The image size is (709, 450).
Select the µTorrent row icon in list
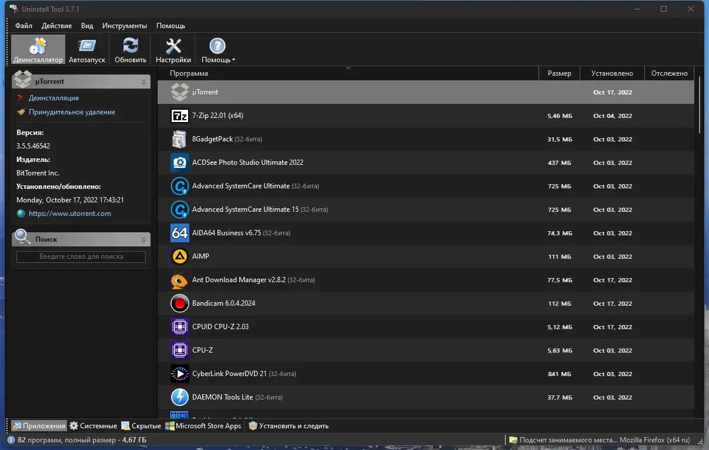point(179,92)
